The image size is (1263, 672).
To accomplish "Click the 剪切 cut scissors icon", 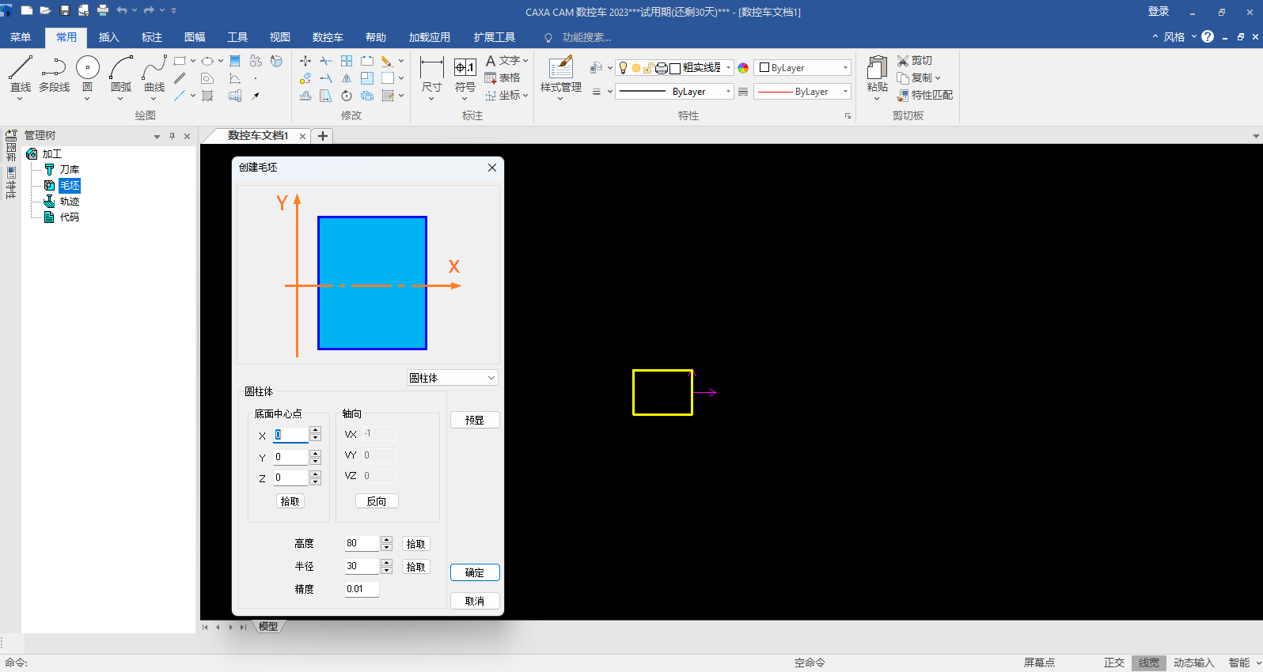I will pos(903,61).
